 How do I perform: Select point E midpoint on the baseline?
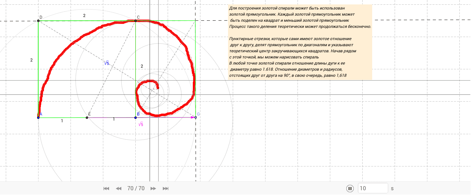pyautogui.click(x=87, y=118)
